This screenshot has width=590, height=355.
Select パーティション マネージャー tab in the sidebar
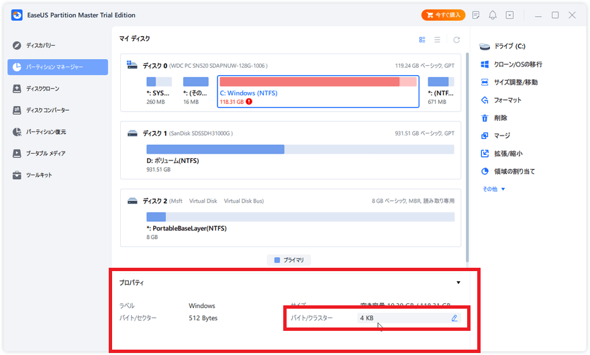point(58,67)
